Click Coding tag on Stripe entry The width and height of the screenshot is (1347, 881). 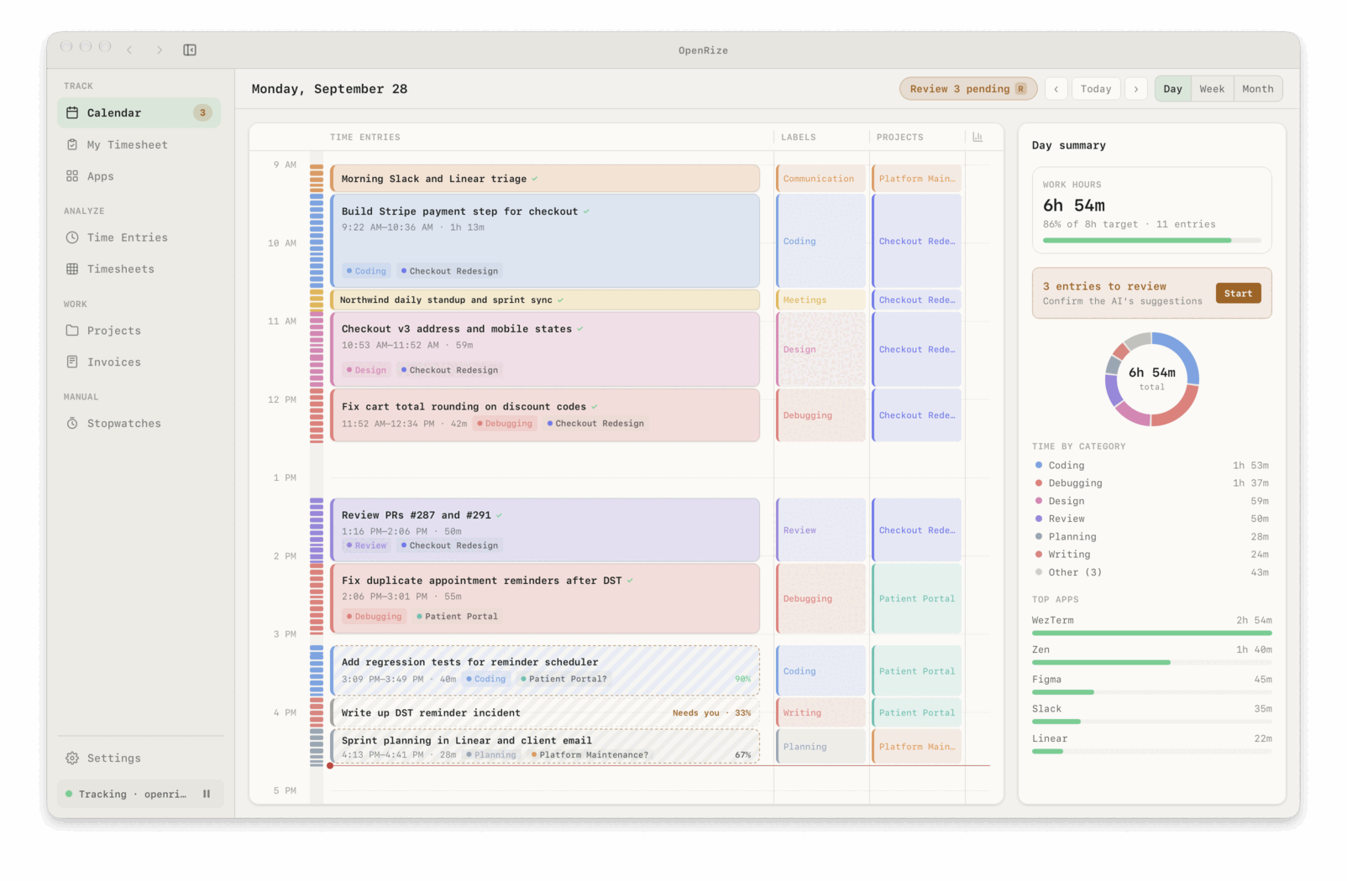(x=366, y=271)
